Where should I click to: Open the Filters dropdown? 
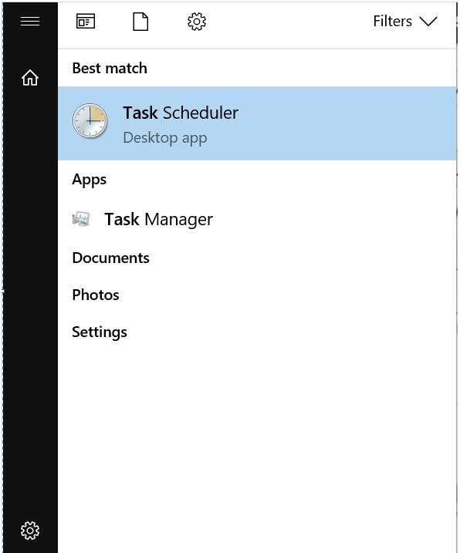click(405, 21)
